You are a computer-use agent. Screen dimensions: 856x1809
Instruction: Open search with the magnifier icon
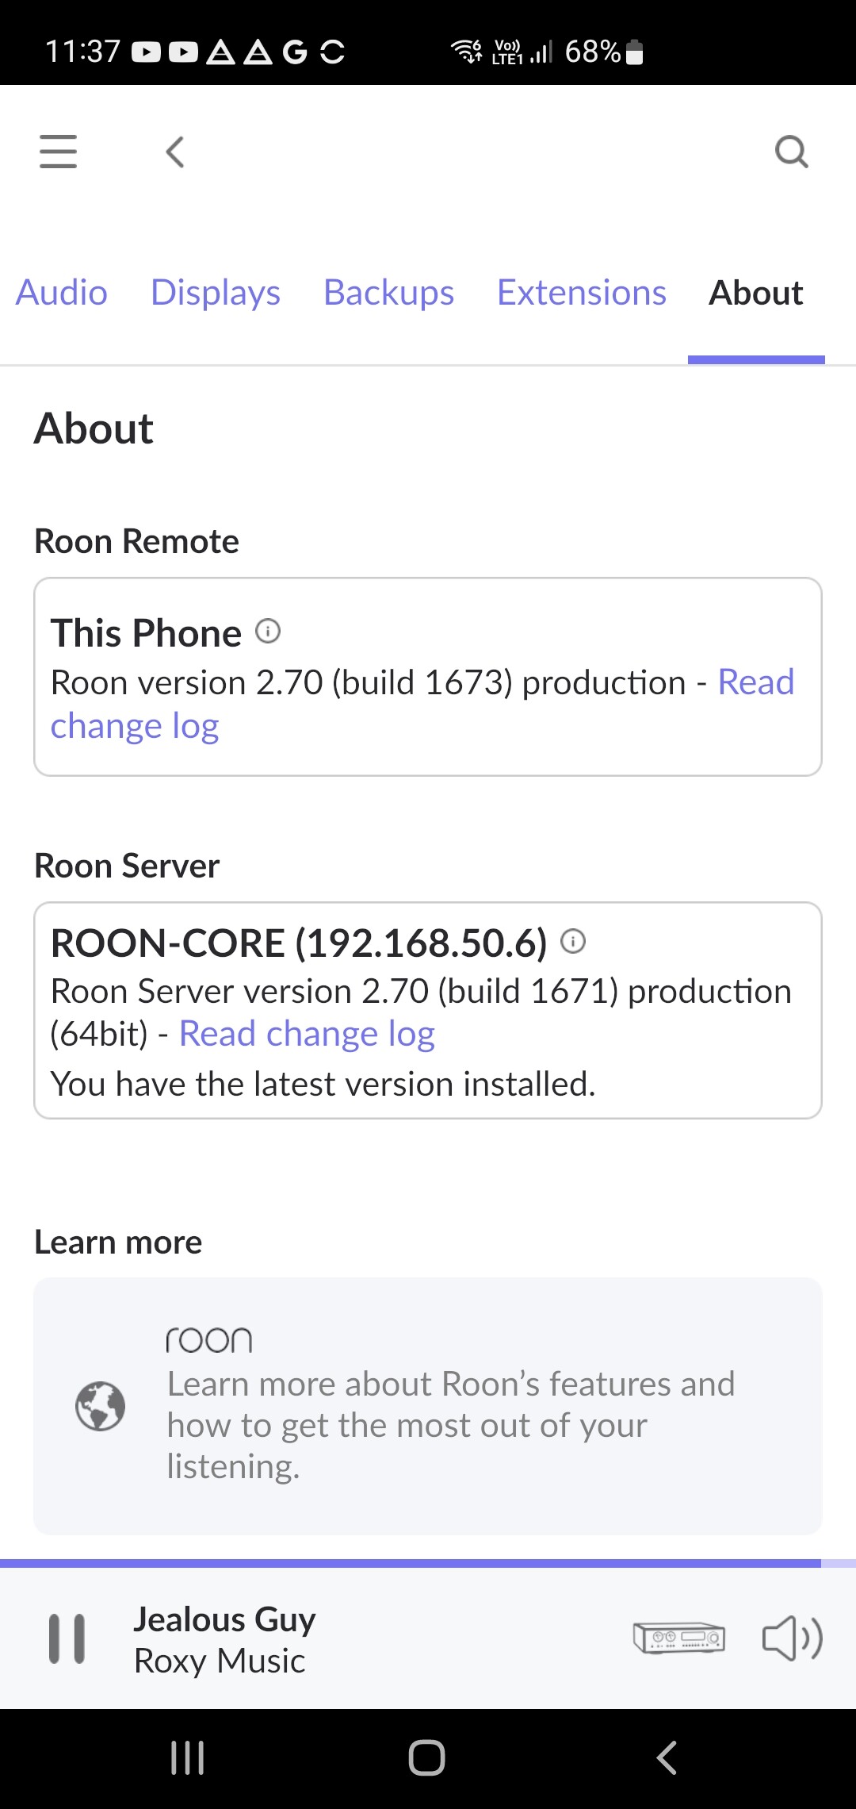[791, 152]
